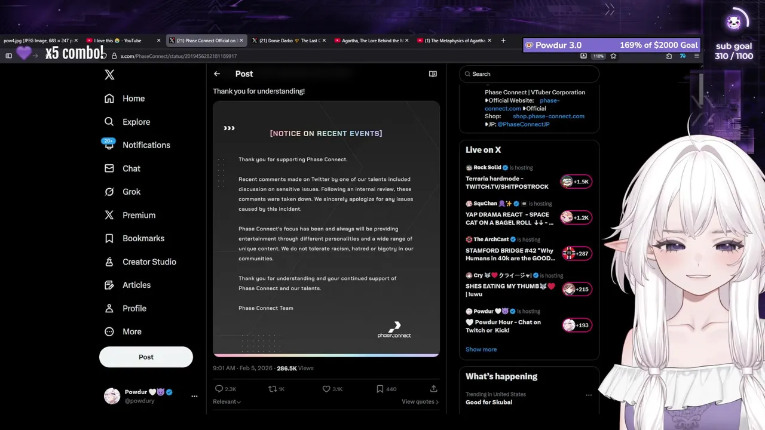The height and width of the screenshot is (430, 765).
Task: Open Profile in the sidebar
Action: coord(126,308)
